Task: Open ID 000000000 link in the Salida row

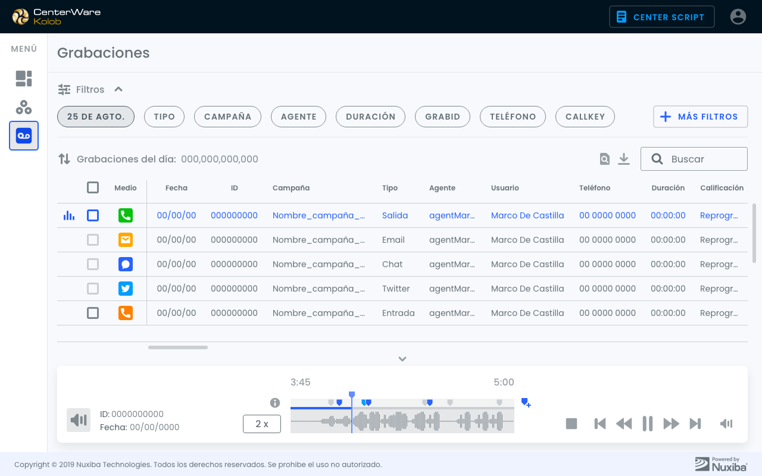Action: [x=234, y=215]
